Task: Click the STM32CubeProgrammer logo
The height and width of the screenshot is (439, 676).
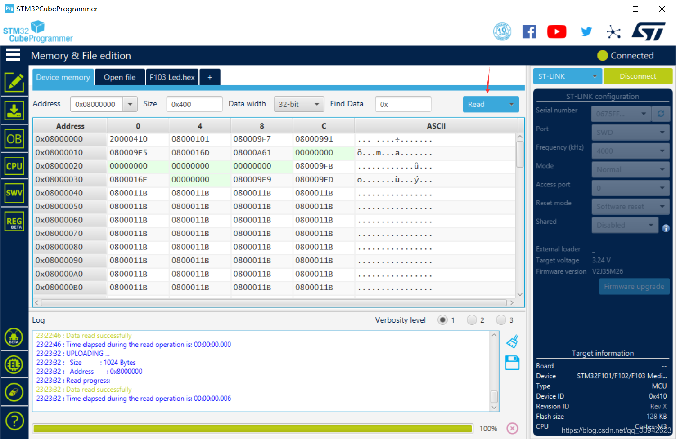Action: [38, 32]
